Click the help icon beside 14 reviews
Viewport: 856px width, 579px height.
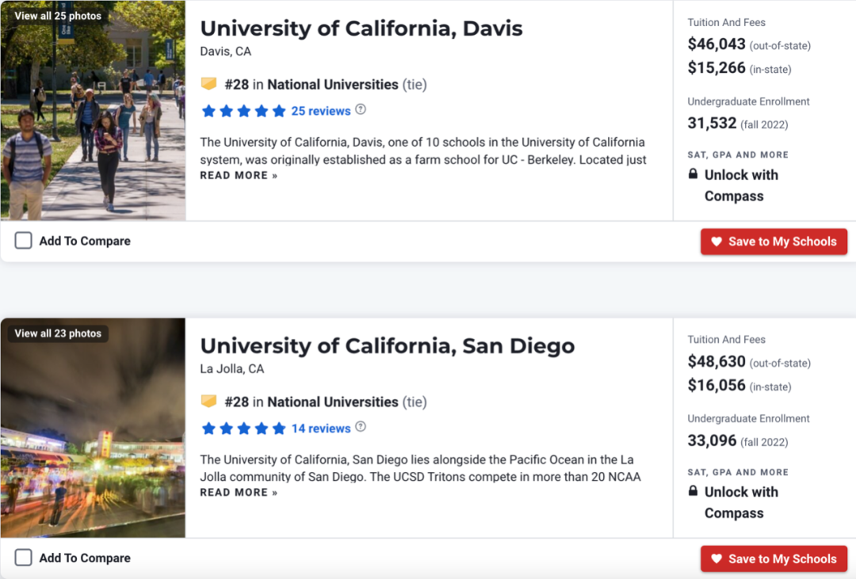coord(361,428)
